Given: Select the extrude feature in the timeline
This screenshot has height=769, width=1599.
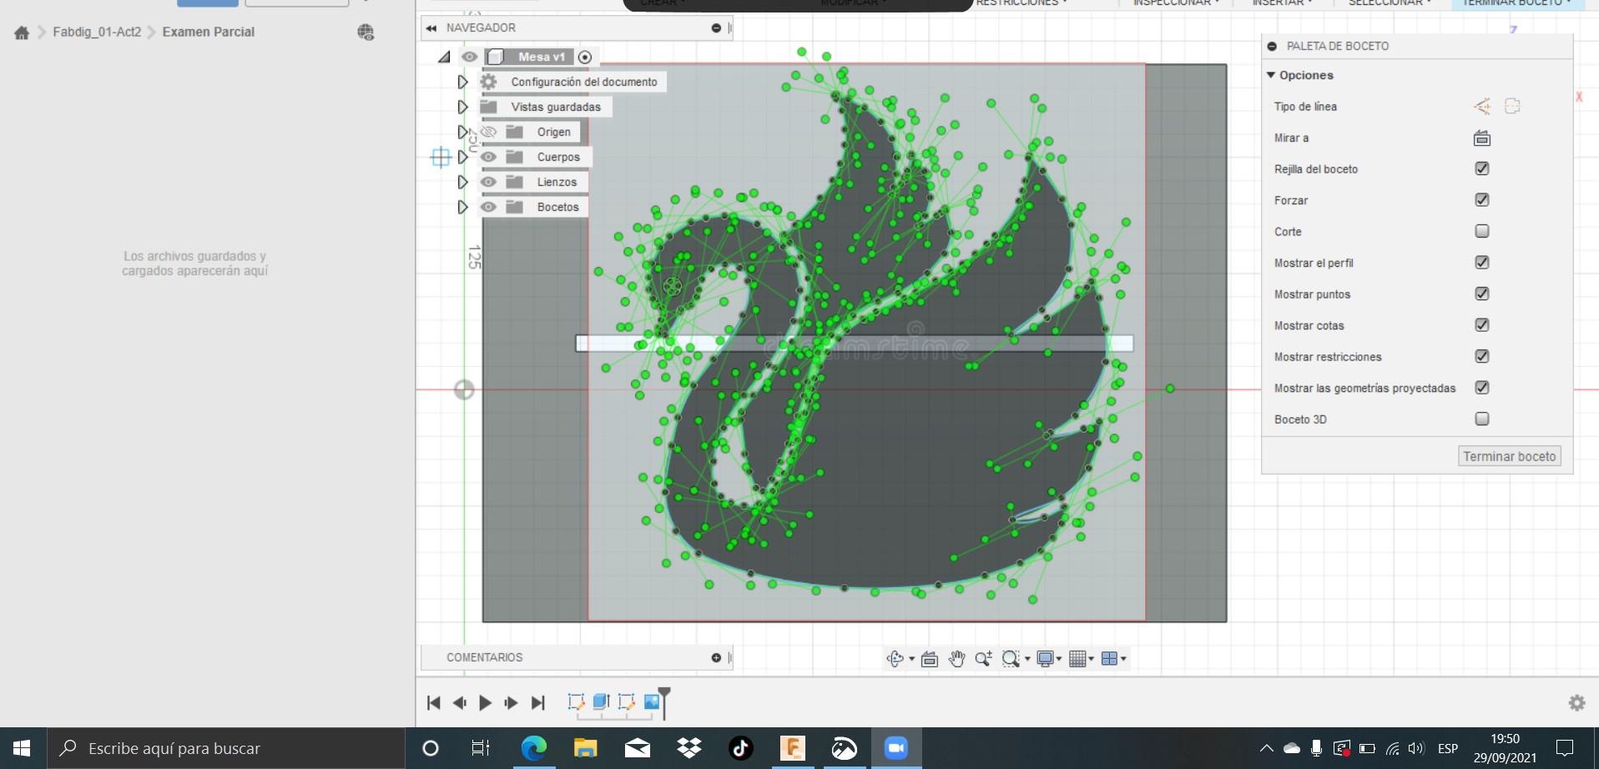Looking at the screenshot, I should 601,702.
